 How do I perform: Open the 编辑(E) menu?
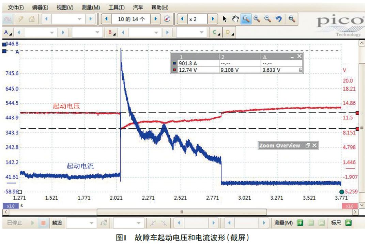pos(40,8)
